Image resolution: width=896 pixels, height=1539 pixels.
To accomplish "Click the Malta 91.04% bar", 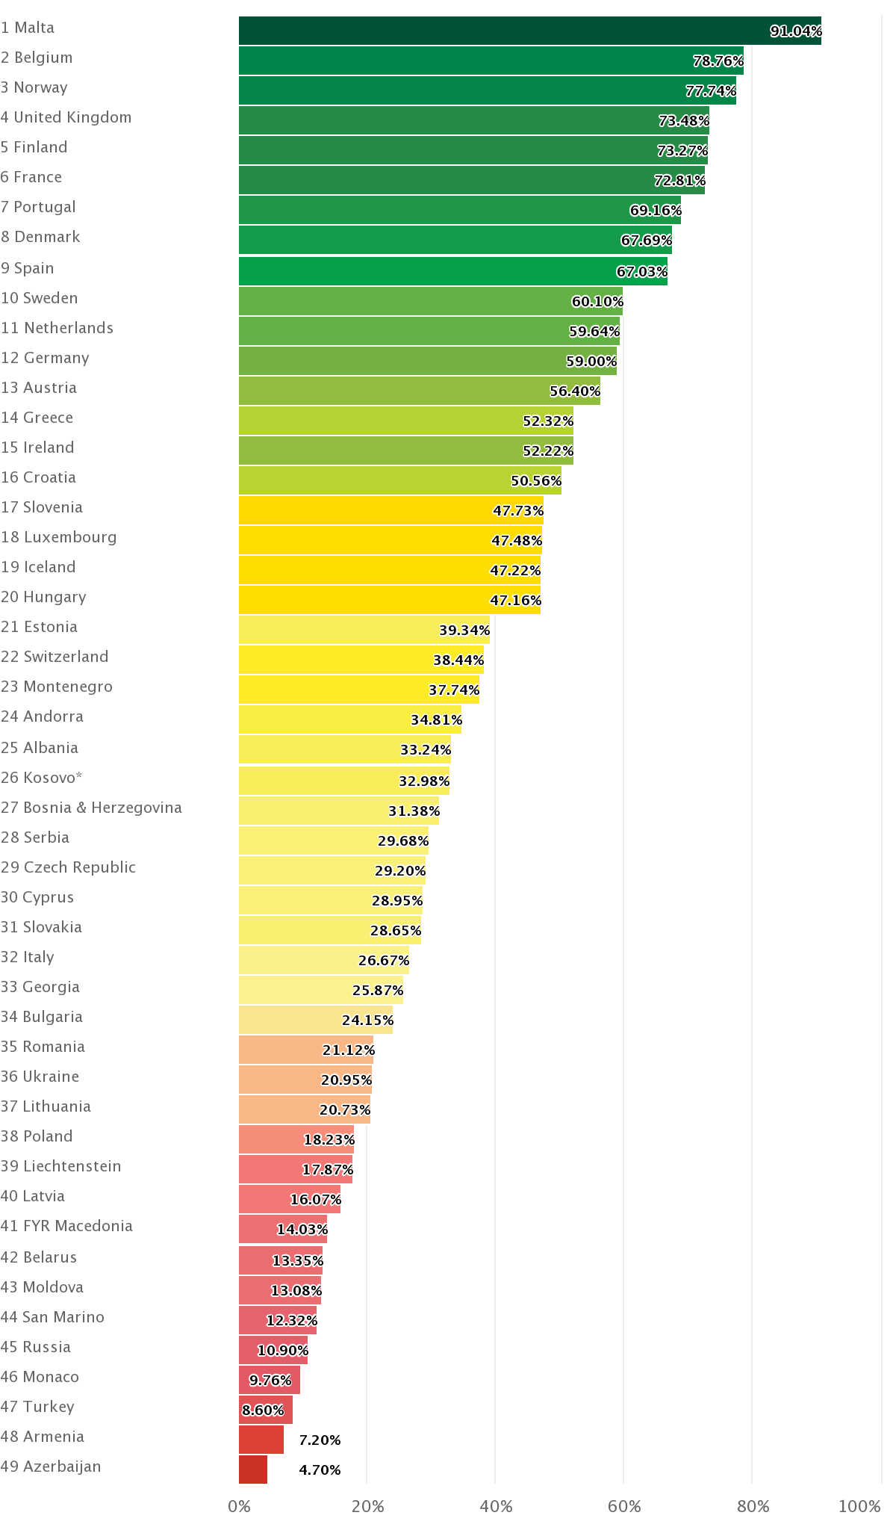I will pyautogui.click(x=530, y=31).
